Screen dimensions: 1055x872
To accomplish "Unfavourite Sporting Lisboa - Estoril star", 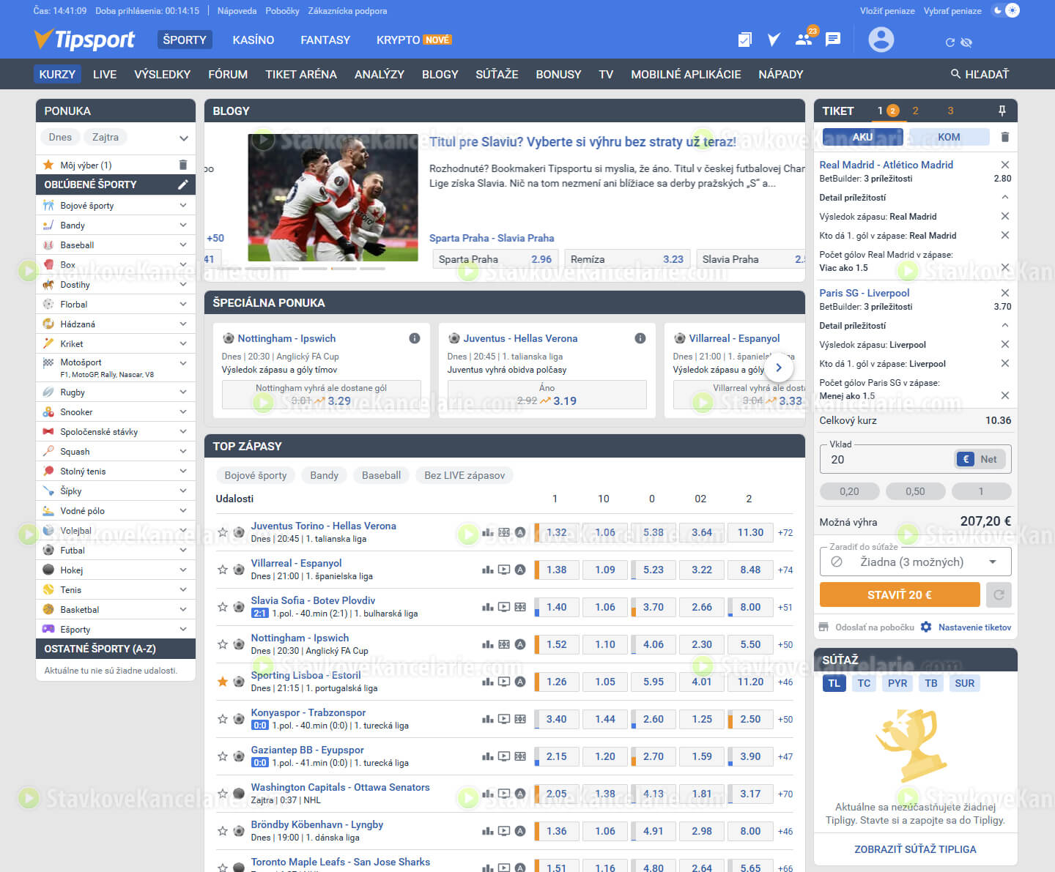I will click(223, 682).
